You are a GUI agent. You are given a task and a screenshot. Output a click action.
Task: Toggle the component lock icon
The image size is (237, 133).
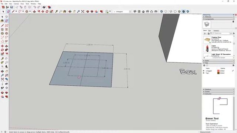[x=233, y=21]
